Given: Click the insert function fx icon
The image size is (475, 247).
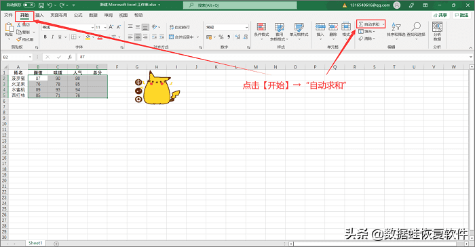Looking at the screenshot, I should pos(70,57).
